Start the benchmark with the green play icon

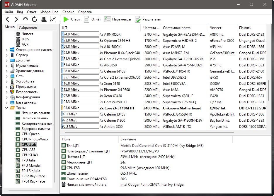click(66, 19)
